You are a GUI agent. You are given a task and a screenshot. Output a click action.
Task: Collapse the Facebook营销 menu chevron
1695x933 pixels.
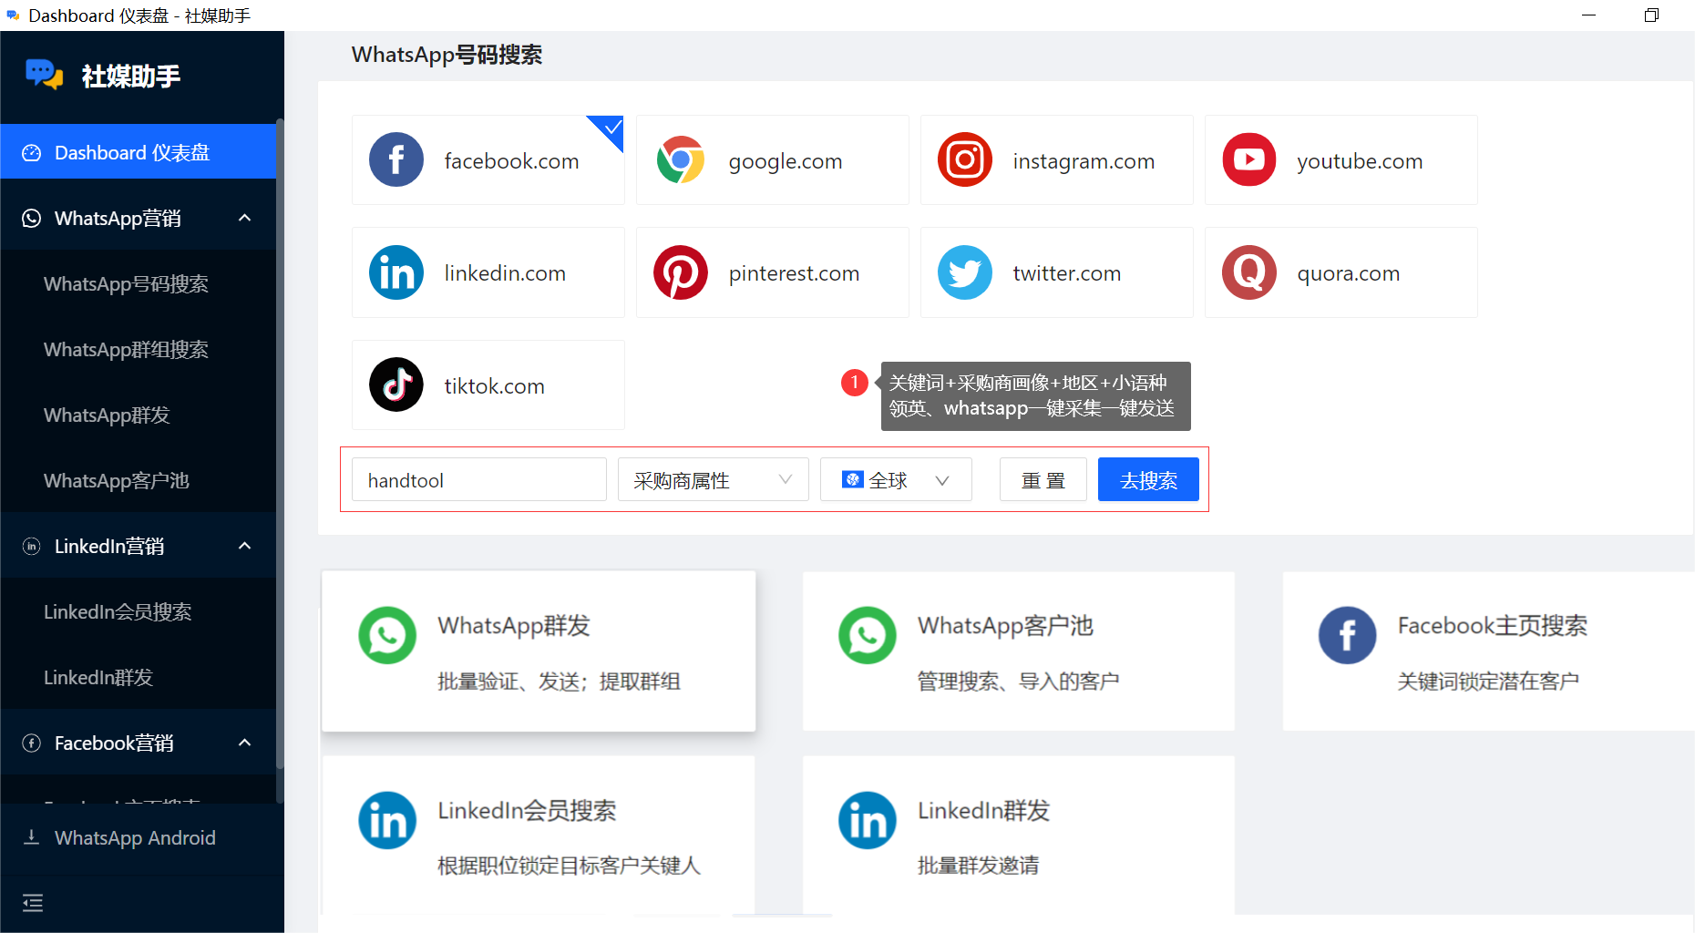244,743
